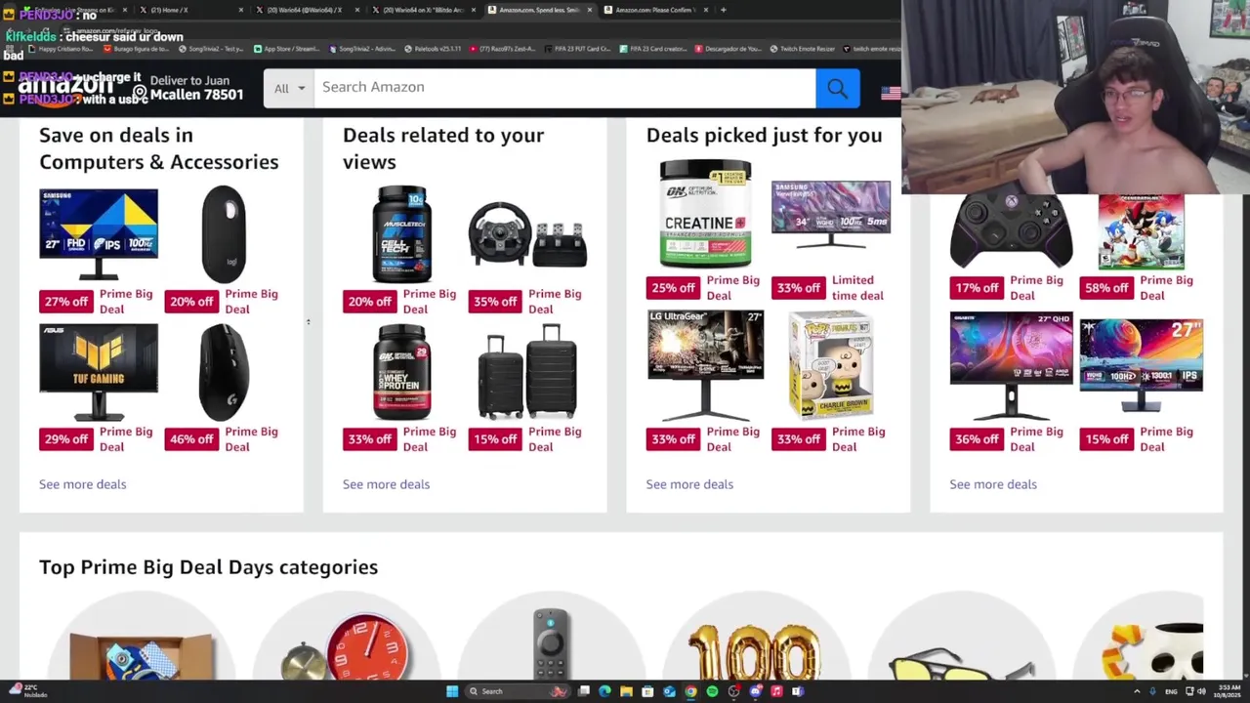The width and height of the screenshot is (1250, 703).
Task: Open the Windows Start menu
Action: (452, 691)
